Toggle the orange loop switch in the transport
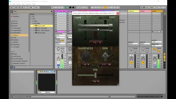Screen dimensions: 176x99 [105, 7]
